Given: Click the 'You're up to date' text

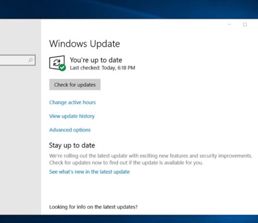Looking at the screenshot, I should point(96,60).
